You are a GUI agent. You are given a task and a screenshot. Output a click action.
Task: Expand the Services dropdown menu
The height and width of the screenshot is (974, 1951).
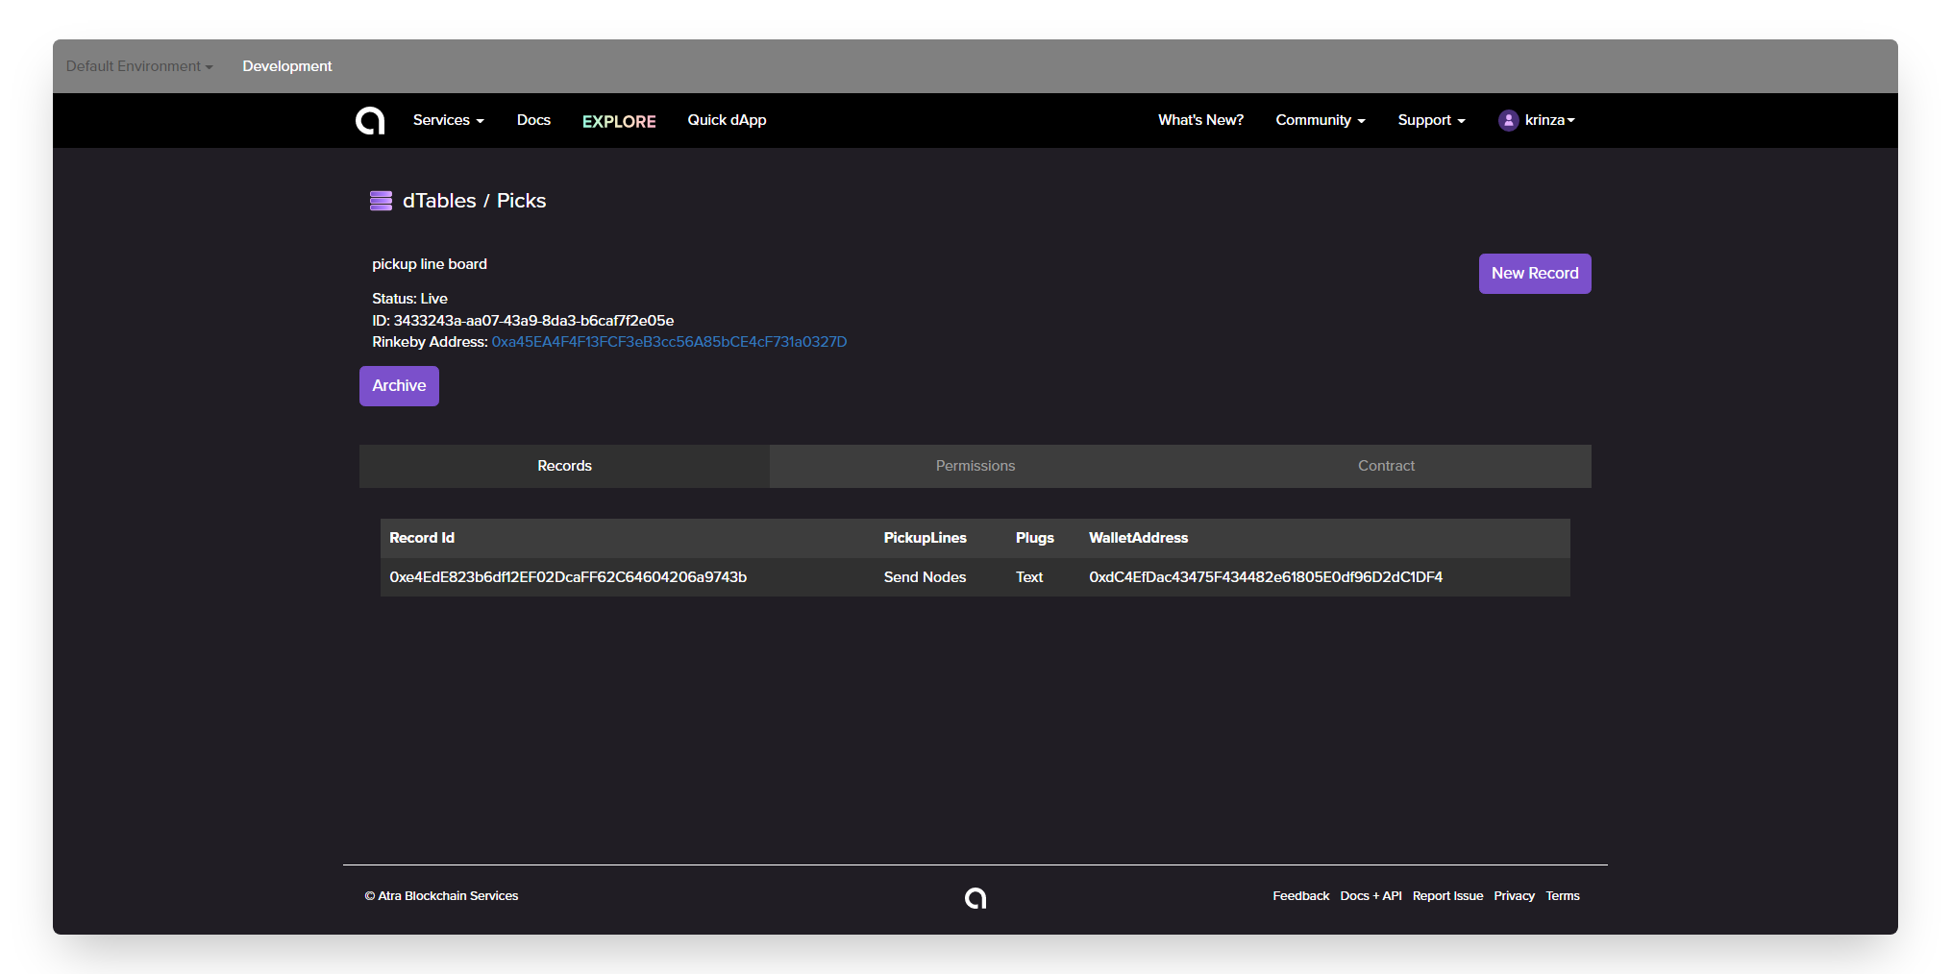coord(448,120)
